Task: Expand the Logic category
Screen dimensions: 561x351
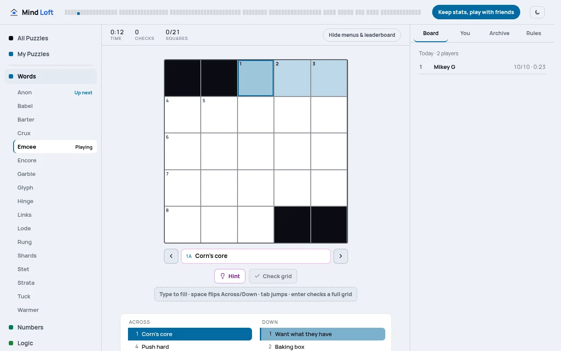Action: pyautogui.click(x=50, y=343)
